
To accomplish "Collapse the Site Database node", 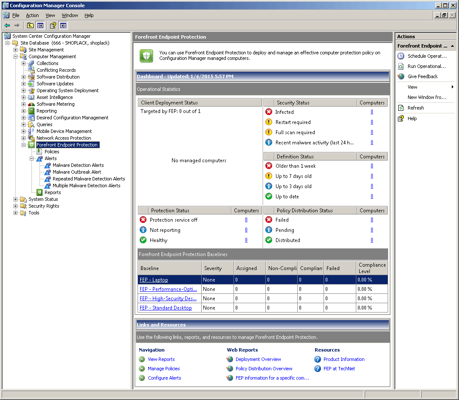I will (7, 43).
